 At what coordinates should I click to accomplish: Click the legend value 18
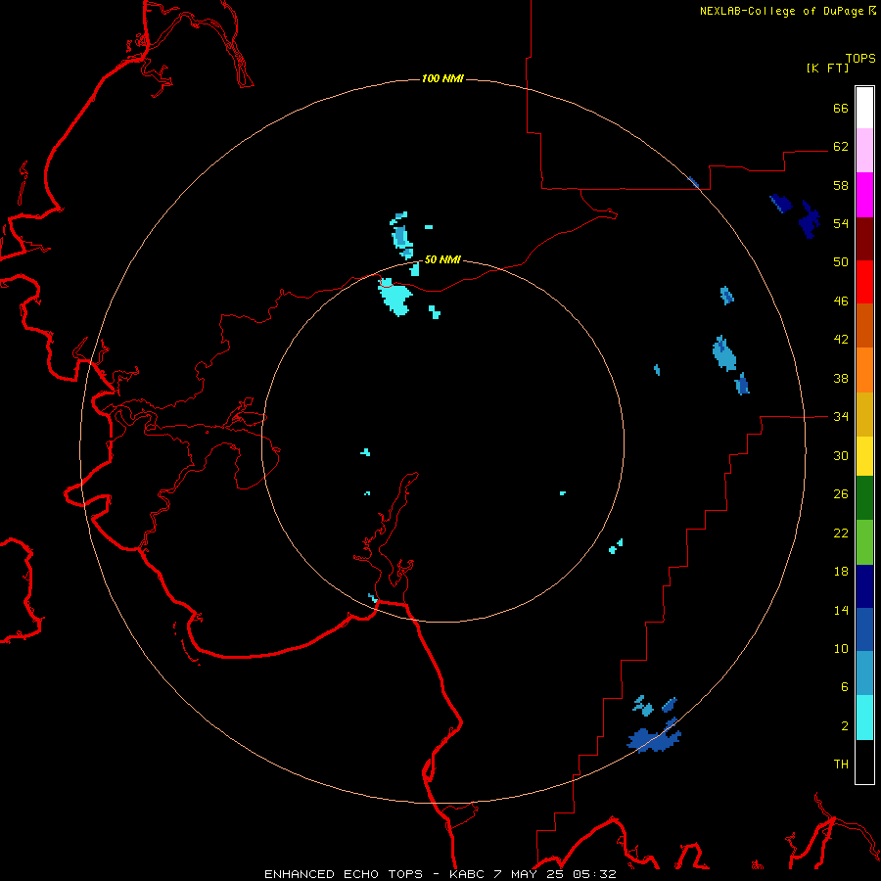click(x=841, y=572)
